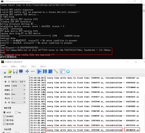Click the [15:49:40.051] first log line
145x133 pixels.
84,78
